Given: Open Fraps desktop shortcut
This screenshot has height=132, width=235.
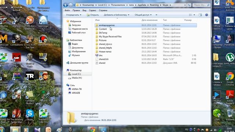Looking at the screenshot, I should click(43, 59).
